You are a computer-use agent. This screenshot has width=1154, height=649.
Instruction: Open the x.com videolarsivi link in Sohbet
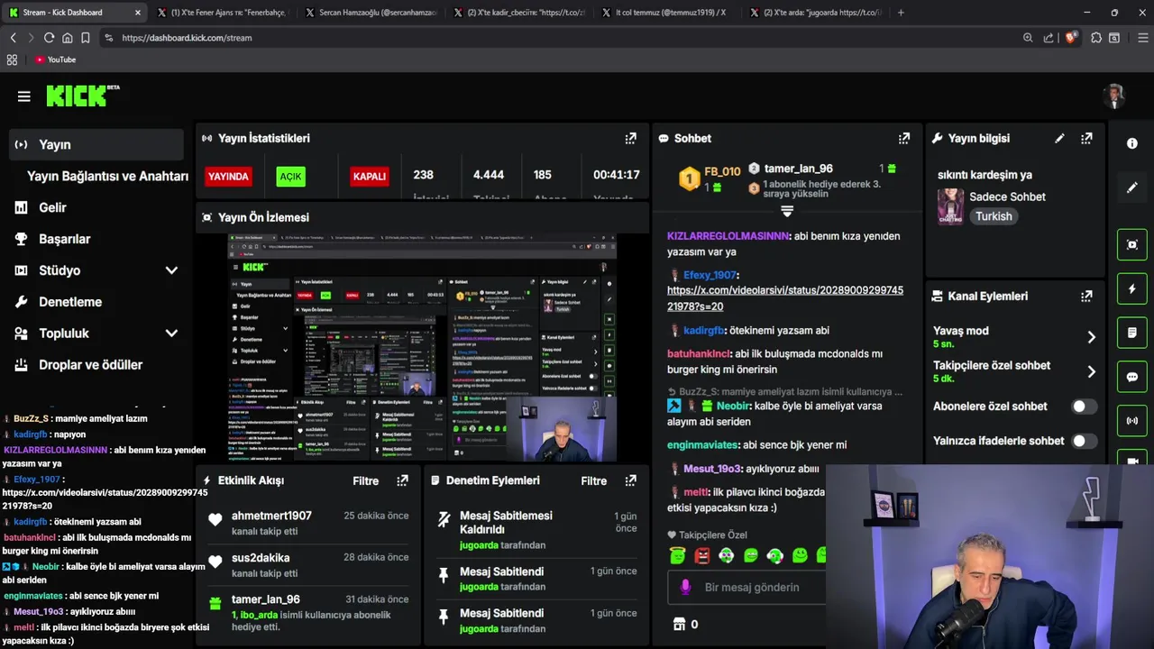(x=785, y=298)
